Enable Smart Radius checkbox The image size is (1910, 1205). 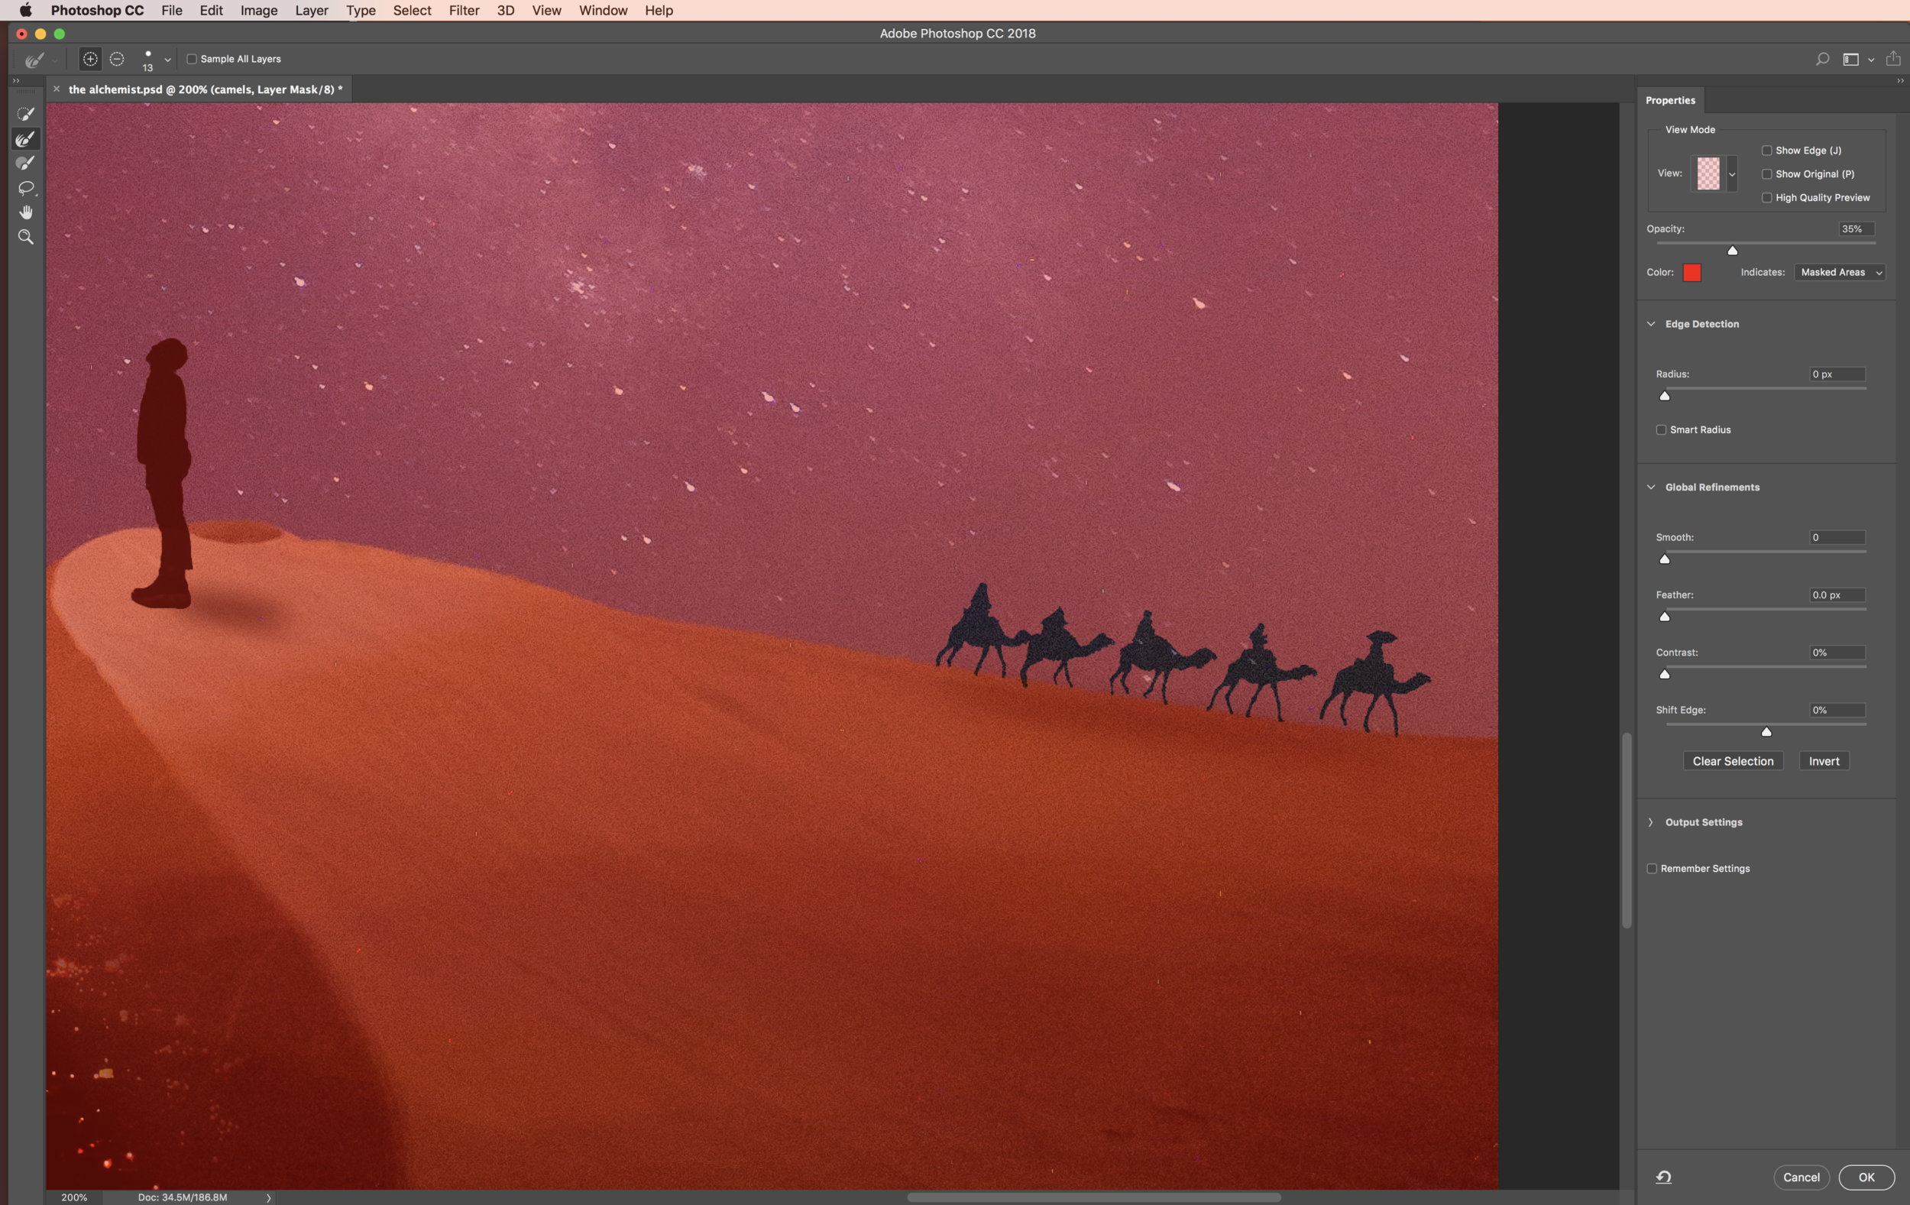[1661, 429]
